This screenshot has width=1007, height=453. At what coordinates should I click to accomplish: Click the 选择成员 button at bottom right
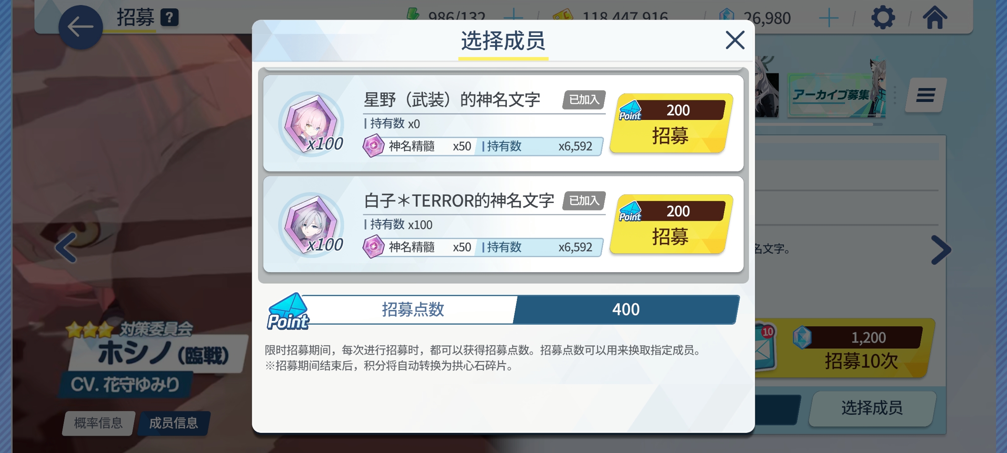pos(872,408)
